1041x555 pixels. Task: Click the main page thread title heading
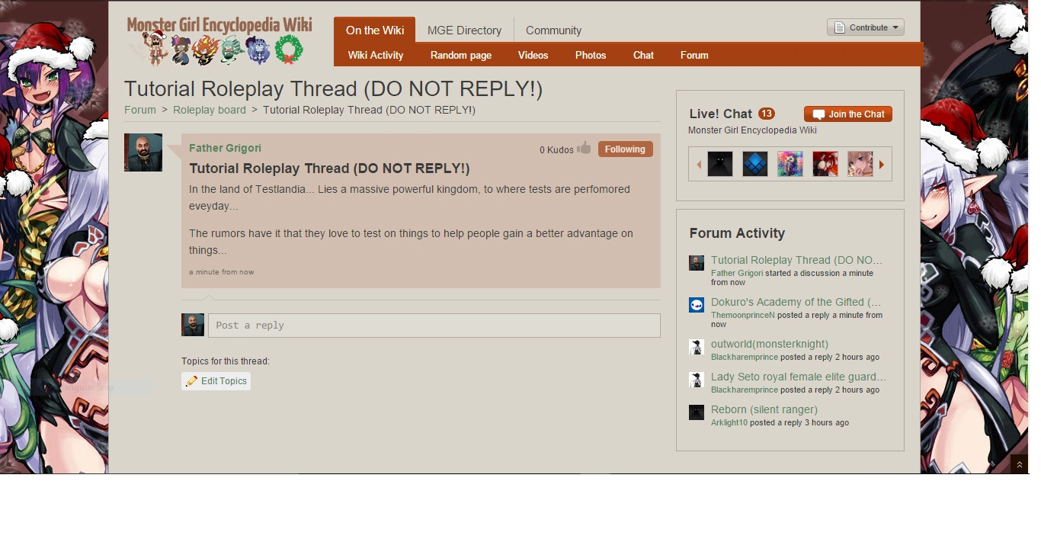333,89
